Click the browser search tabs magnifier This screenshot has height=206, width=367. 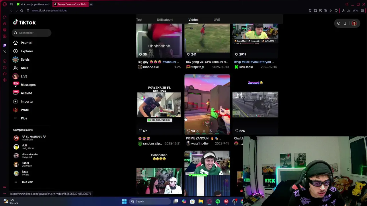coord(347,4)
